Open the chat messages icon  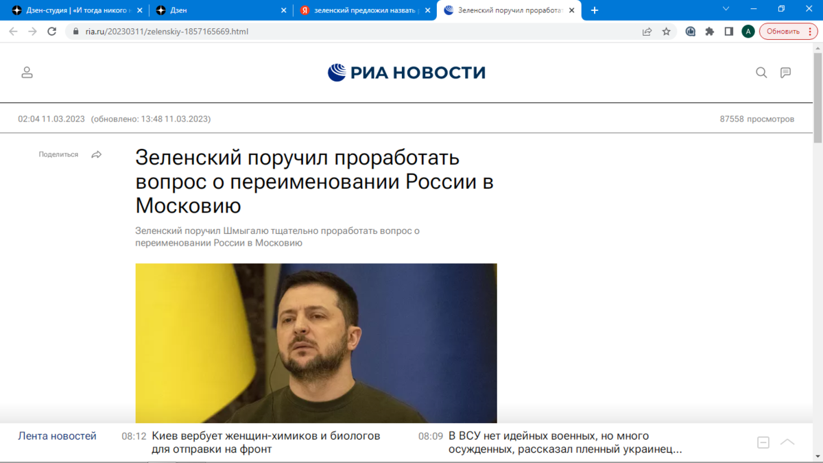click(786, 72)
